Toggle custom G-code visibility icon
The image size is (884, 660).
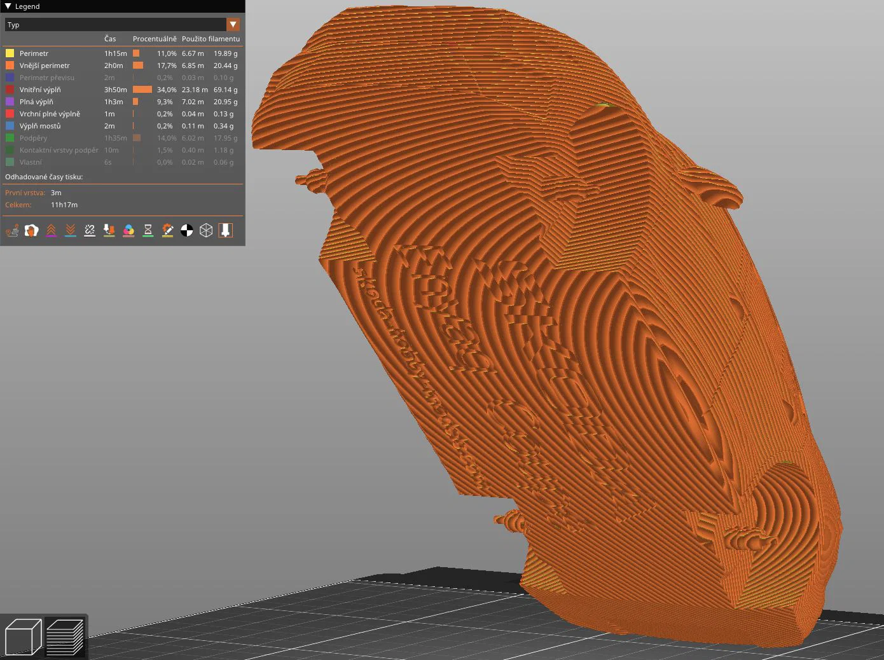click(x=167, y=230)
